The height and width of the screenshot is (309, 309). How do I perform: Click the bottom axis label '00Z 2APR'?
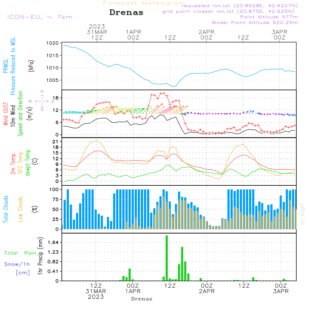(207, 289)
